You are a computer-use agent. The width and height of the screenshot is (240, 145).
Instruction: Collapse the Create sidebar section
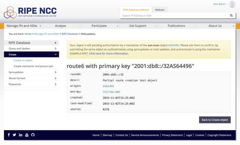31,54
